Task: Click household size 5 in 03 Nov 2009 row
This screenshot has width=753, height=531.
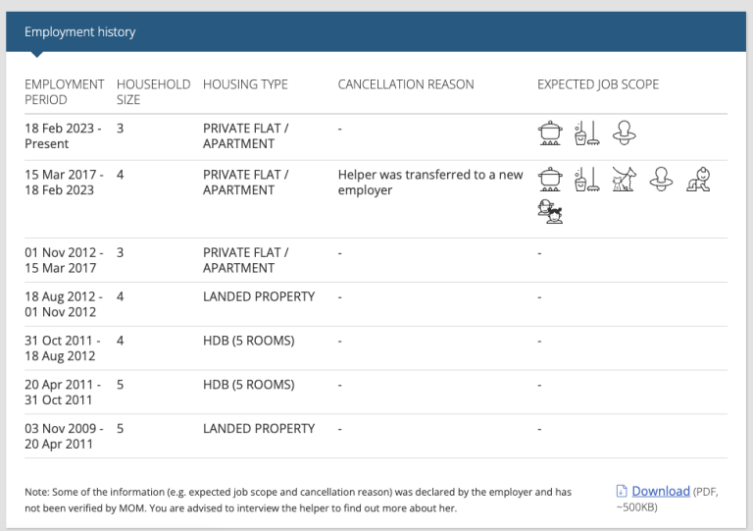Action: [120, 428]
